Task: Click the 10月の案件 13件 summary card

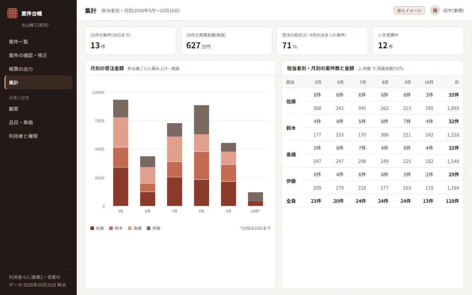Action: pos(131,41)
